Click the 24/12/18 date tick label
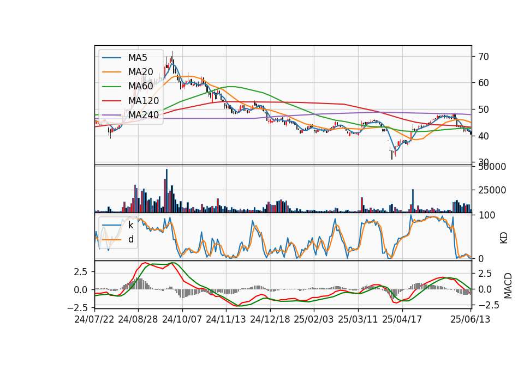 270,319
